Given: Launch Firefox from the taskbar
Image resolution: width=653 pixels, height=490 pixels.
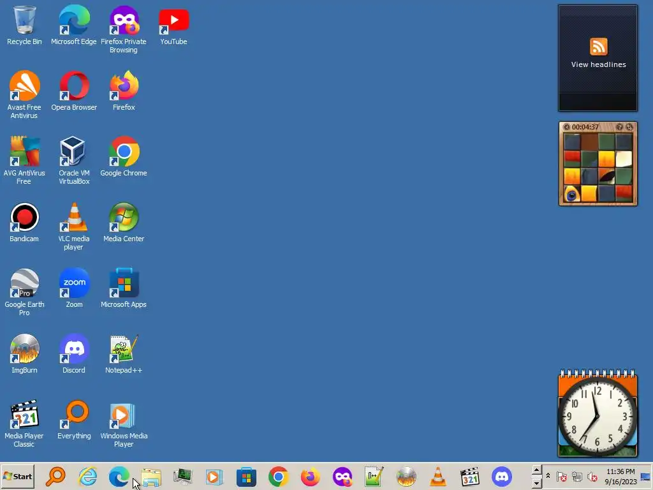Looking at the screenshot, I should 311,477.
